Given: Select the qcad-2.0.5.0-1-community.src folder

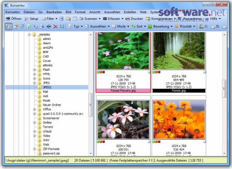Looking at the screenshot, I should tap(63, 114).
